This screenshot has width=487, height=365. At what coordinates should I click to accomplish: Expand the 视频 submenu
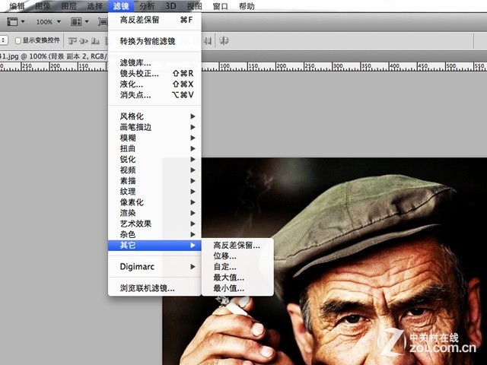click(154, 170)
